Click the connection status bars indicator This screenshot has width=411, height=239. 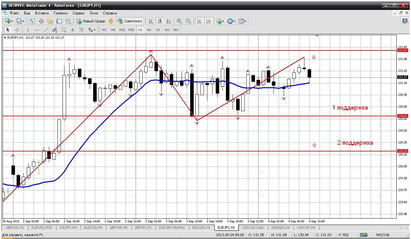pos(363,235)
